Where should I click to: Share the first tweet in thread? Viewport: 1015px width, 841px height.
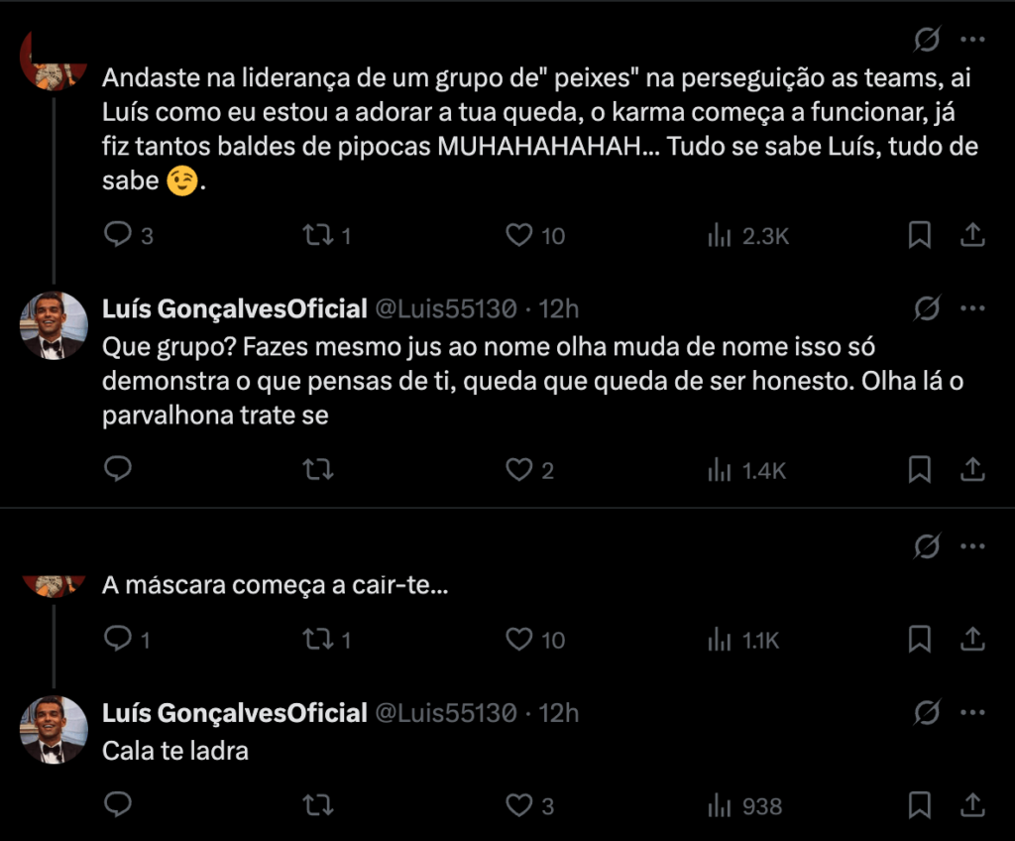tap(973, 235)
